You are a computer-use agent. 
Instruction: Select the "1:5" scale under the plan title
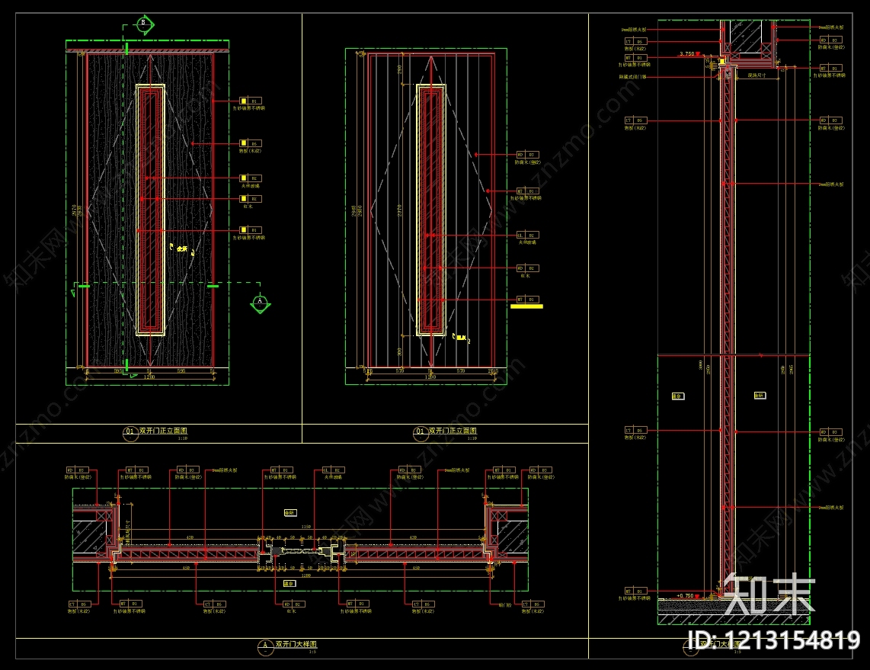click(x=312, y=652)
